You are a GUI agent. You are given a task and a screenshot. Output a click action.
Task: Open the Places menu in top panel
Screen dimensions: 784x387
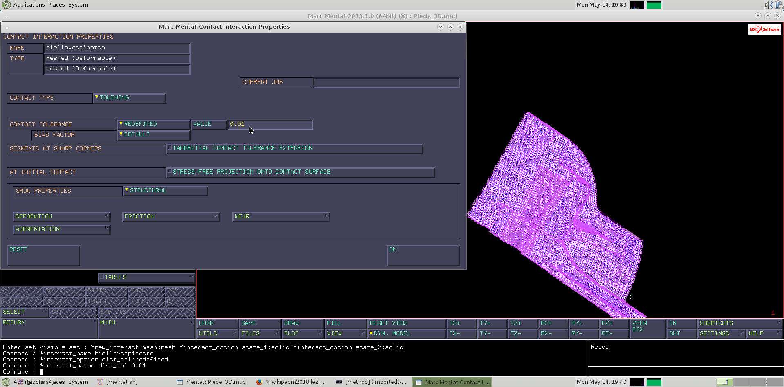(56, 5)
